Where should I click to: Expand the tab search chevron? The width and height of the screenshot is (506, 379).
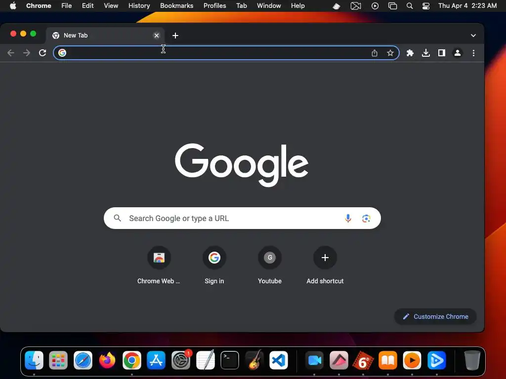pyautogui.click(x=473, y=36)
